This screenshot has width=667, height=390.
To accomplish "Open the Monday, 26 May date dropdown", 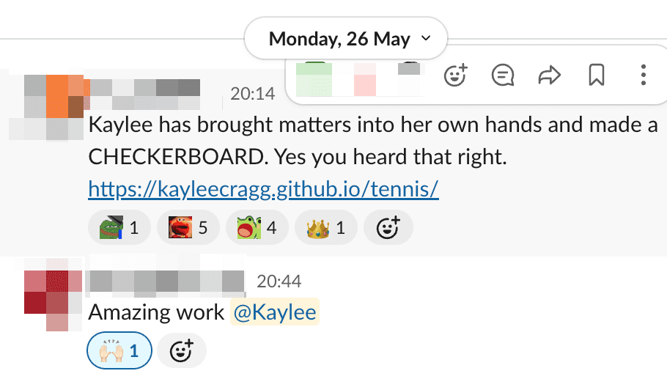I will point(345,38).
